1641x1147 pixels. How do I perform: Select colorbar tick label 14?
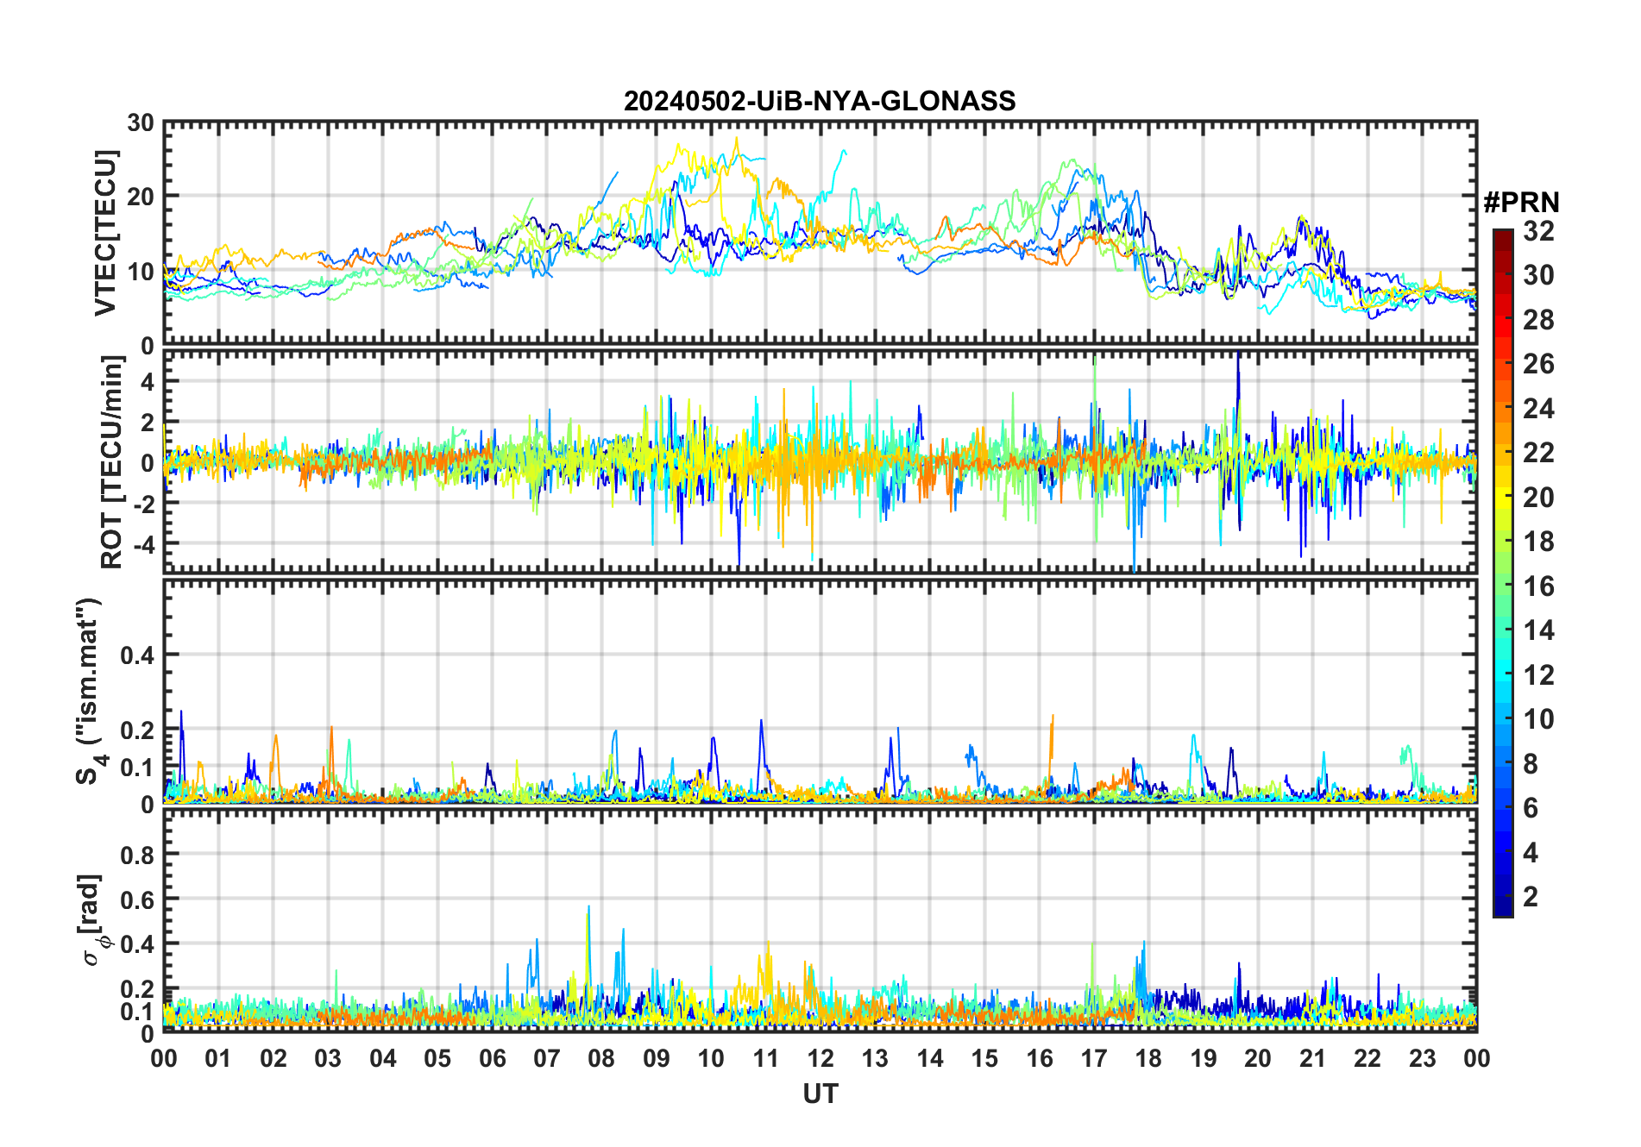tap(1538, 630)
